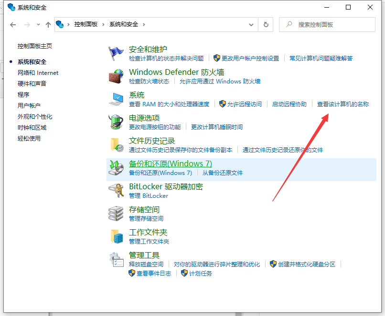The width and height of the screenshot is (385, 316).
Task: Click the 备份和还原(Windows 7) green icon
Action: pyautogui.click(x=115, y=167)
